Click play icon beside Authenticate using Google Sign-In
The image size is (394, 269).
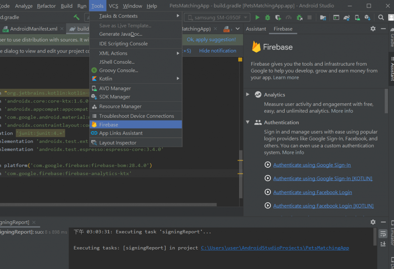coord(268,165)
